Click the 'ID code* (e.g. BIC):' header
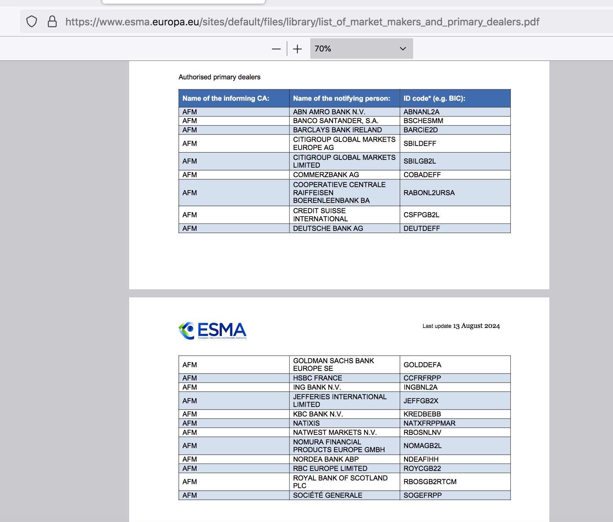Screen dimensions: 613x522 tap(455, 98)
